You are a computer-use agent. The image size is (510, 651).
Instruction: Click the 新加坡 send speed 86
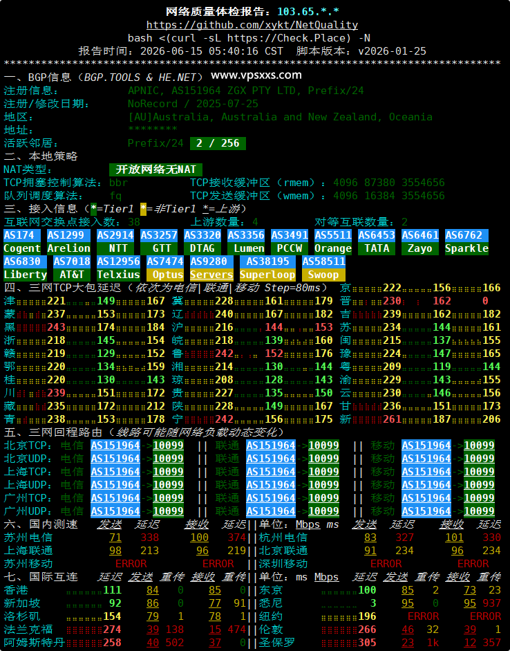(x=153, y=603)
